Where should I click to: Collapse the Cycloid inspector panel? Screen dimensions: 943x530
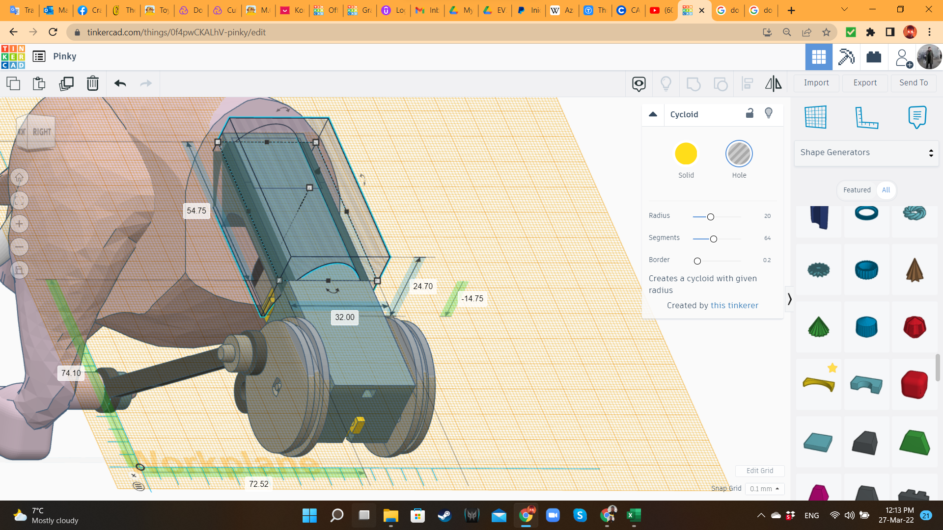[x=653, y=114]
